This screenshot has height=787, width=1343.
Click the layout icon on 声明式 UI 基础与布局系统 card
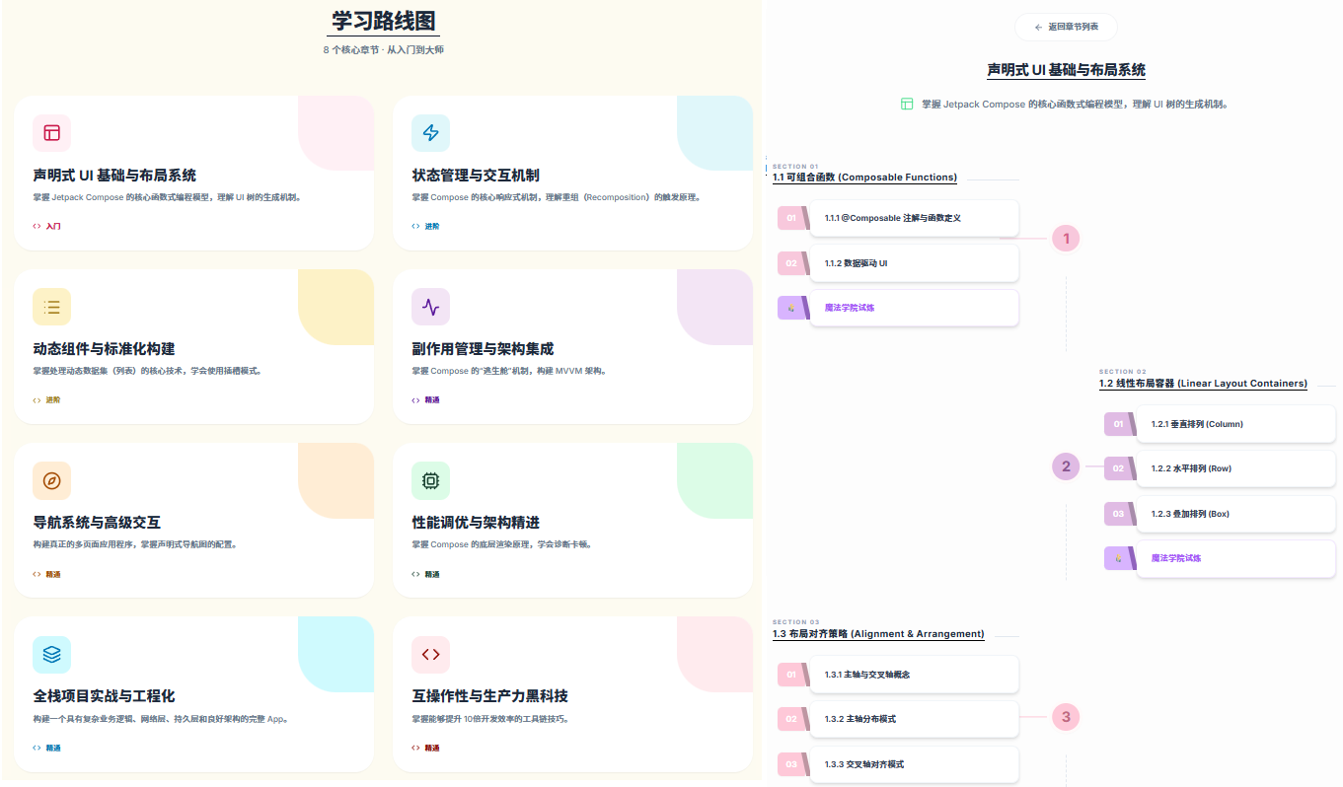point(51,133)
